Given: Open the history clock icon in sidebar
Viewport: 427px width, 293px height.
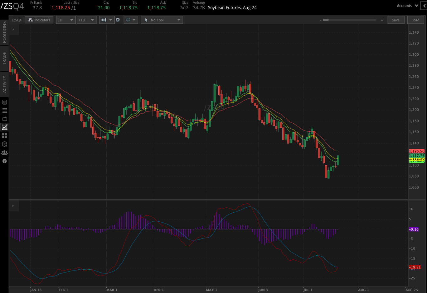Looking at the screenshot, I should click(4, 144).
